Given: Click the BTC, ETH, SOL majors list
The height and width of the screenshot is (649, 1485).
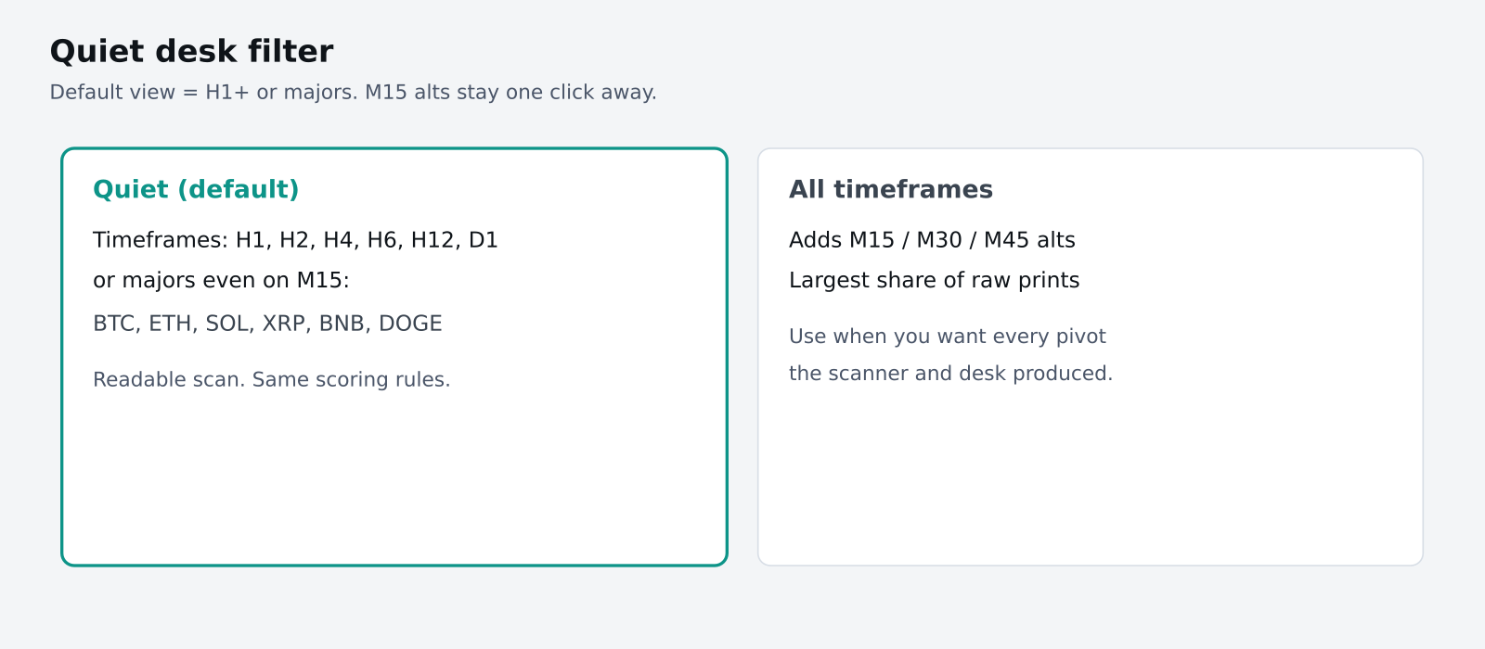Looking at the screenshot, I should point(267,324).
